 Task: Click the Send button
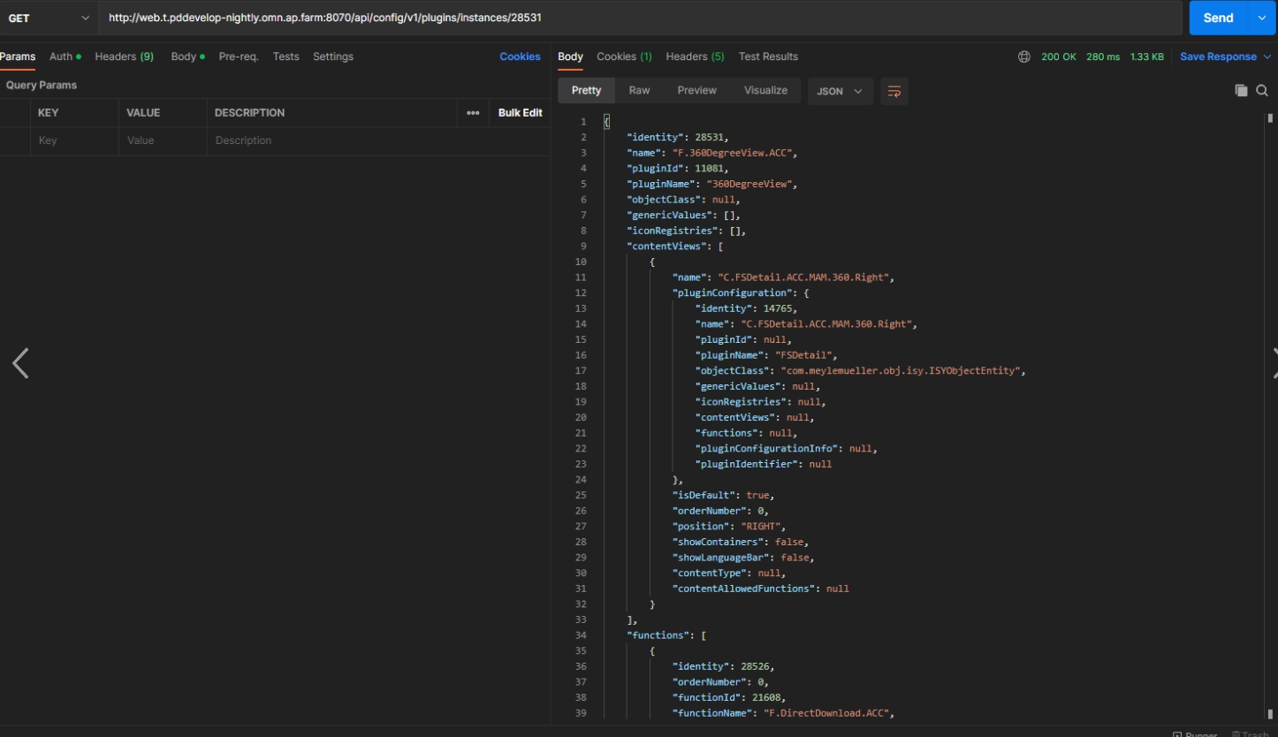click(x=1217, y=18)
